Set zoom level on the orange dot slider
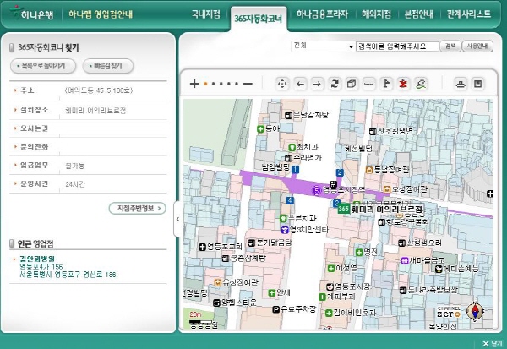Viewport: 507px width, 349px height. [205, 84]
